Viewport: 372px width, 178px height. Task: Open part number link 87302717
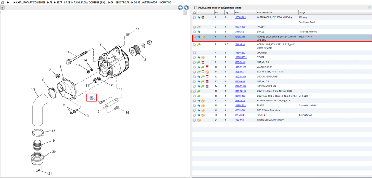[240, 37]
